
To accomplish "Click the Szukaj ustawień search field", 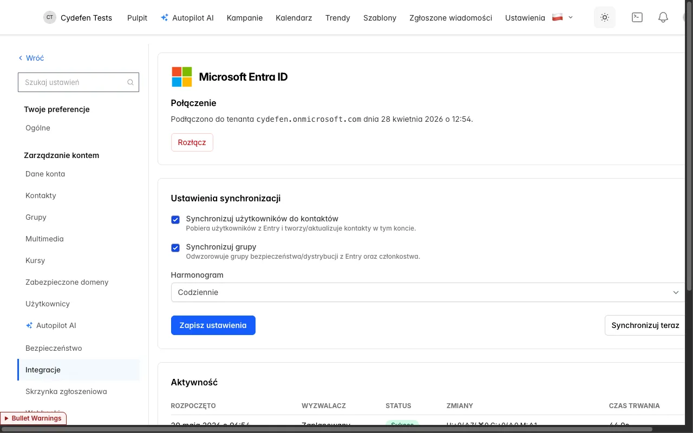I will tap(79, 82).
